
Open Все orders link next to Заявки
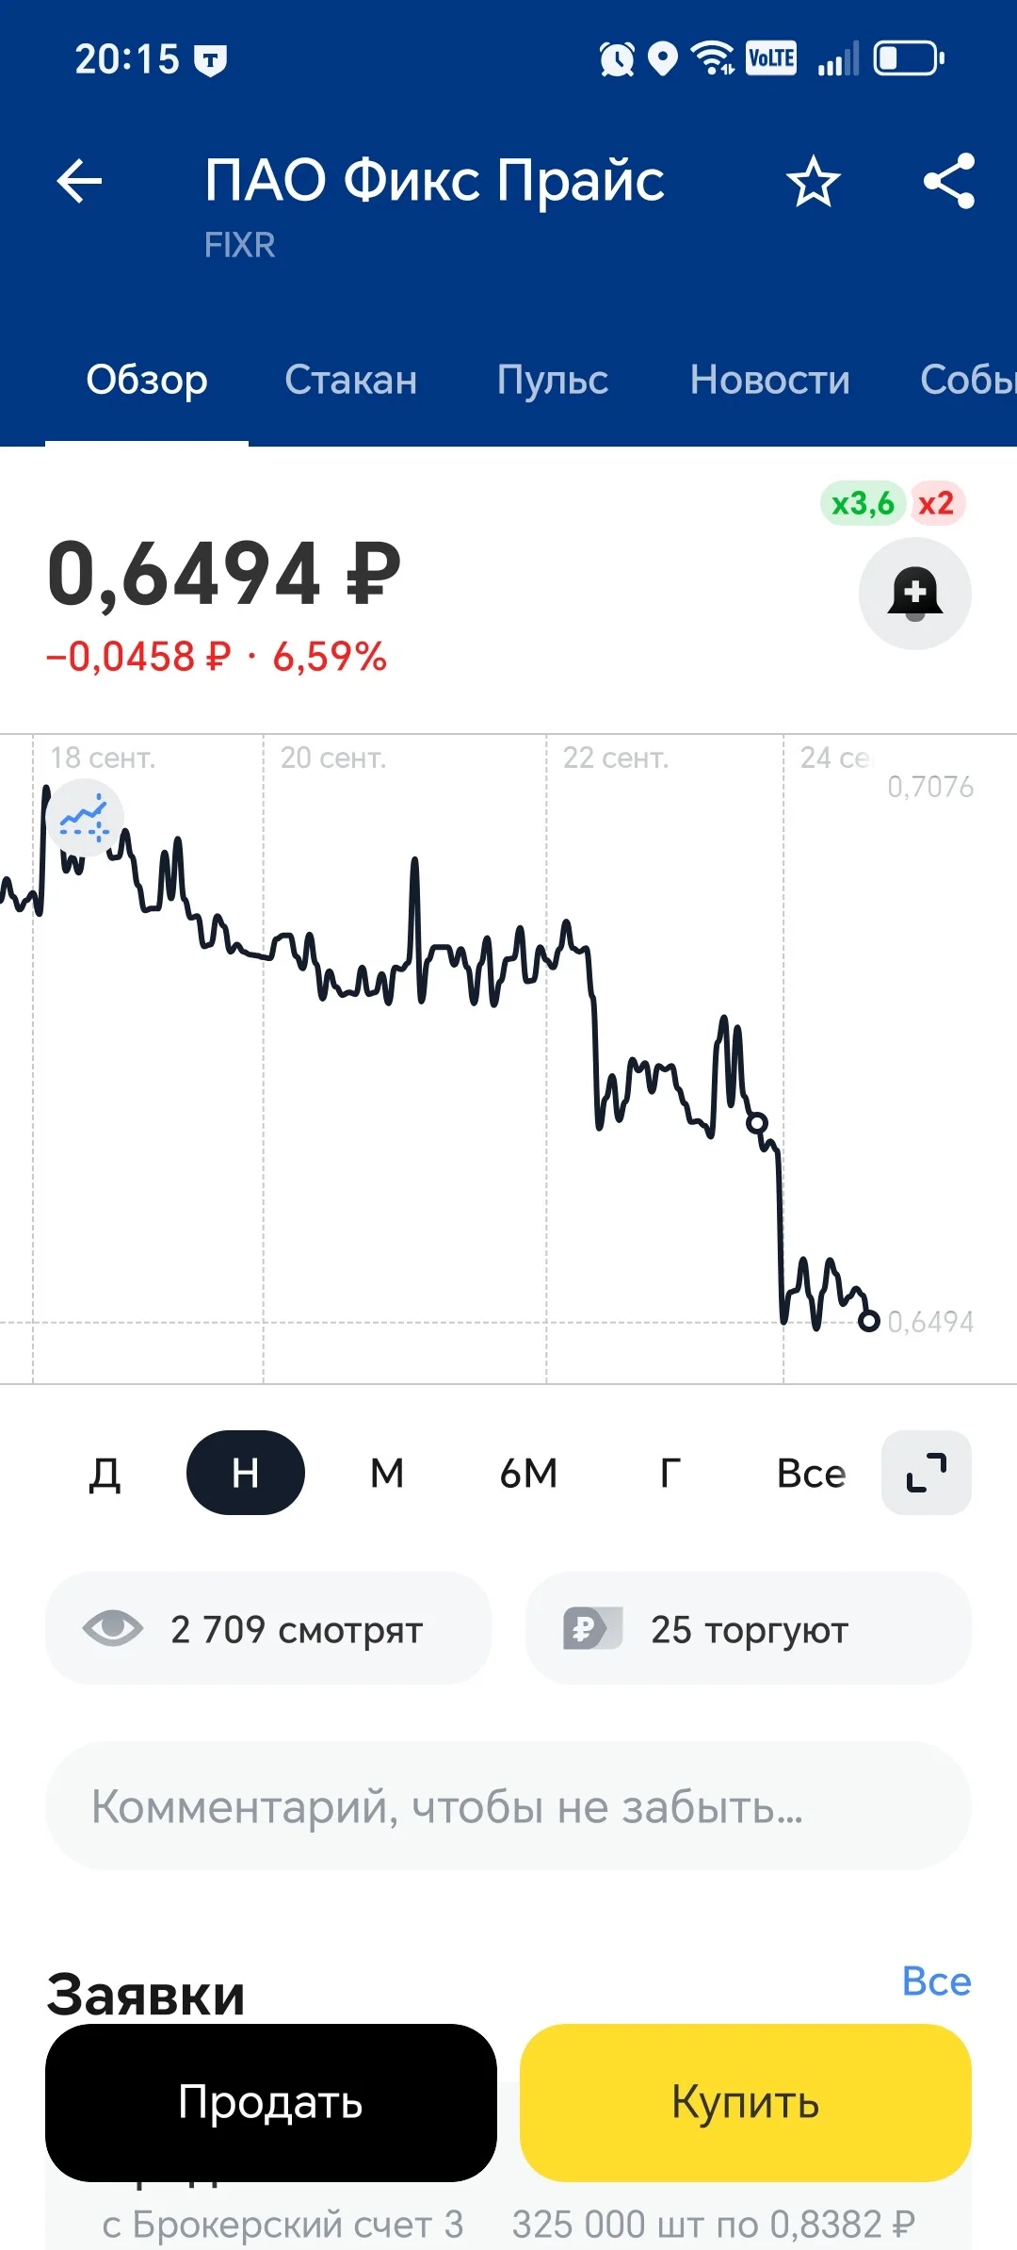(x=936, y=1981)
